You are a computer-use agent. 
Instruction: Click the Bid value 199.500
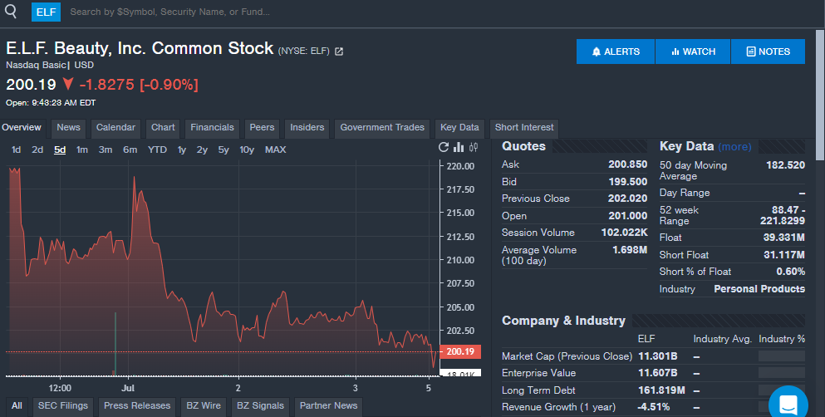point(628,182)
